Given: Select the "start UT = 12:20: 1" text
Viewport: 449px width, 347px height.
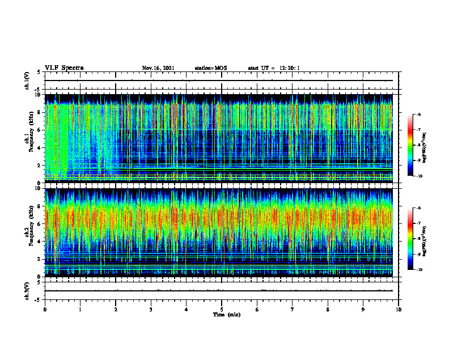Looking at the screenshot, I should pos(274,68).
